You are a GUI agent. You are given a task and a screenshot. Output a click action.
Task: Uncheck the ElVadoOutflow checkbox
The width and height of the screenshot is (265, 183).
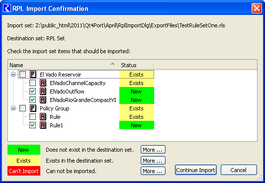[32, 91]
